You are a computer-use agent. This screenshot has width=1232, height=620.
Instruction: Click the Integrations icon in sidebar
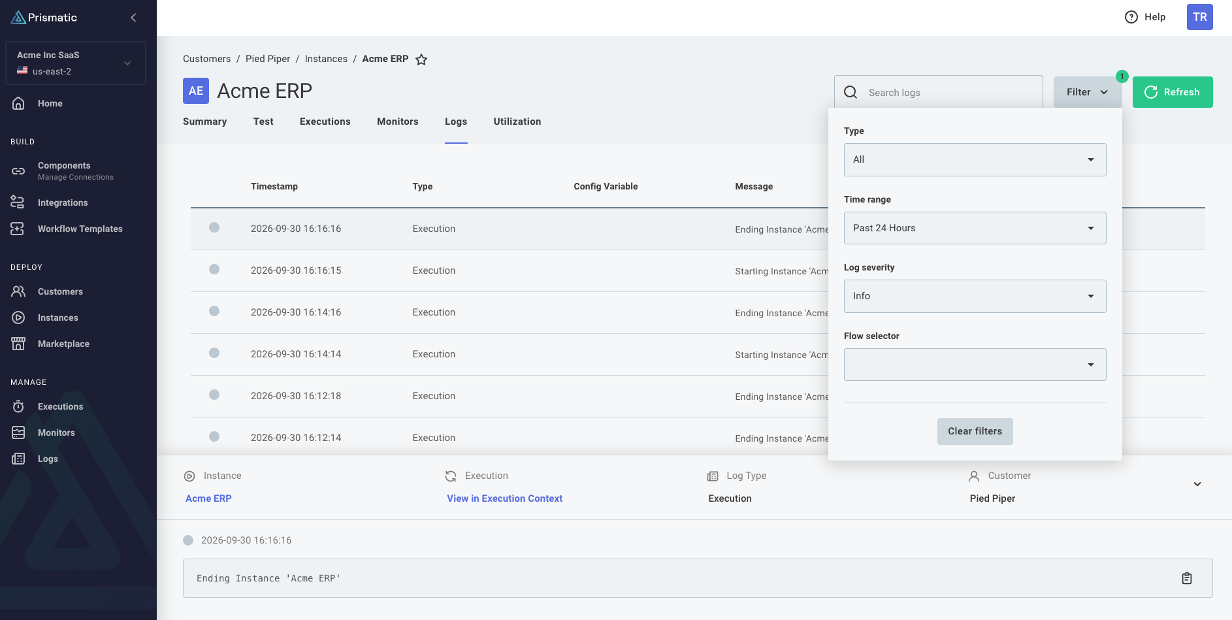point(18,203)
